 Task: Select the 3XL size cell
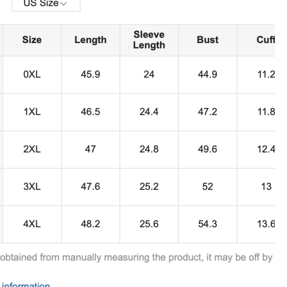(32, 187)
